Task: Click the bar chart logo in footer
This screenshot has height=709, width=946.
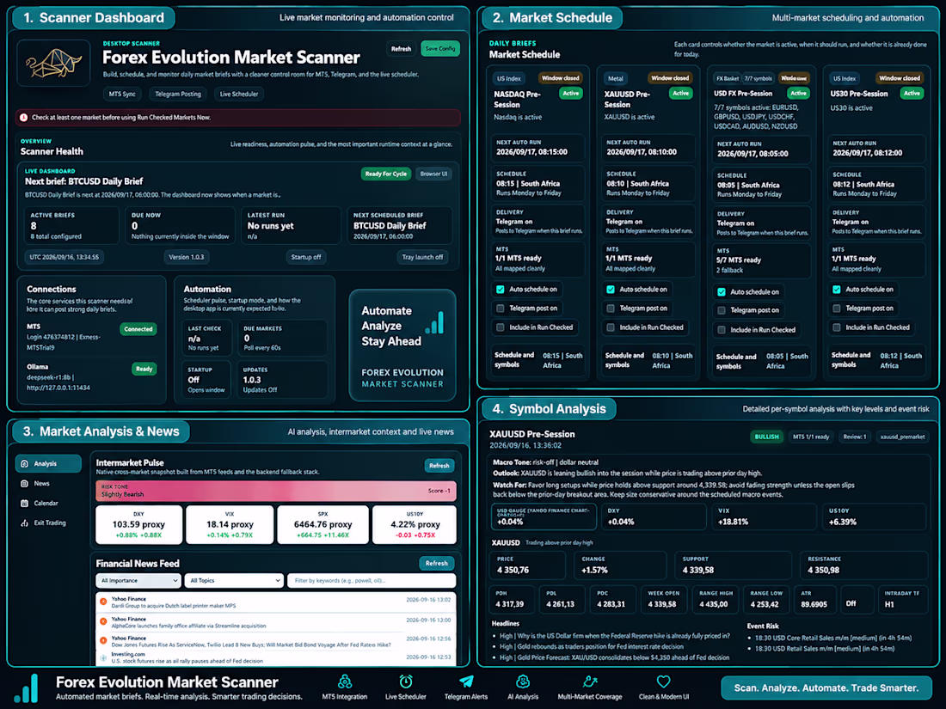Action: [26, 688]
